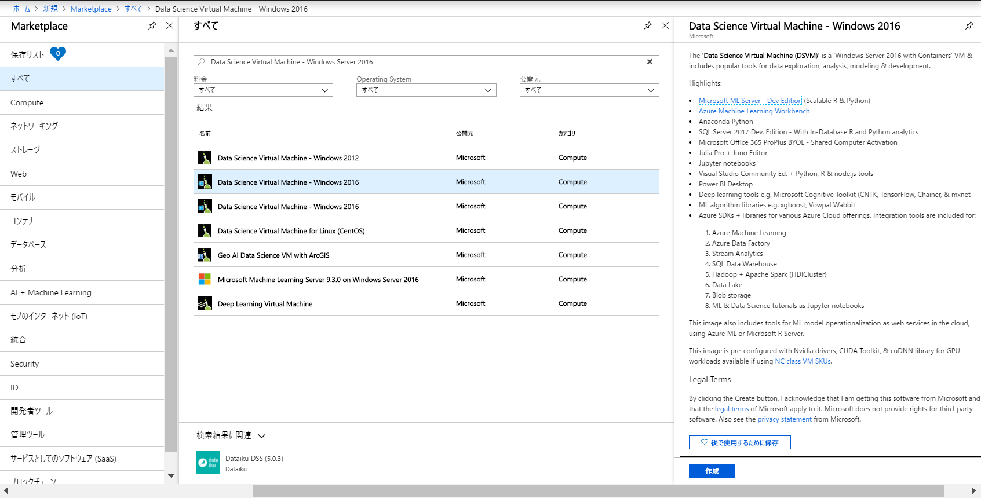The width and height of the screenshot is (981, 498).
Task: Sort by 名前 column header
Action: click(205, 133)
